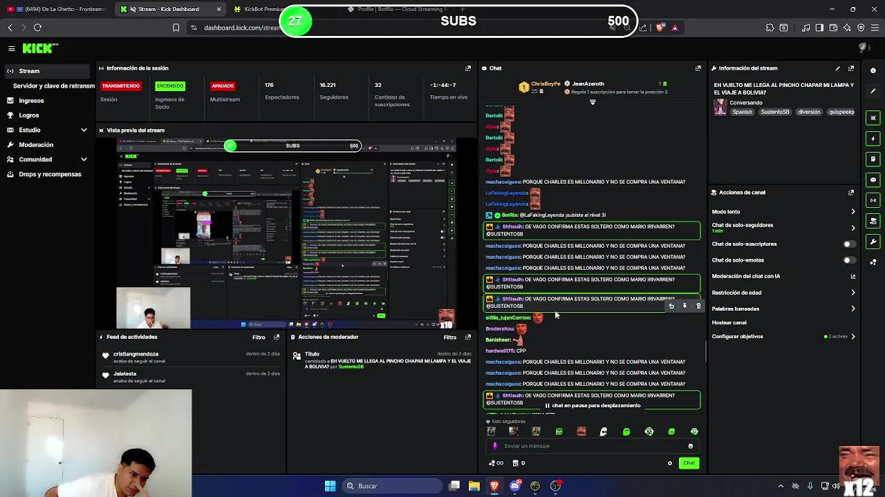Click the taskbar Buscar search box
This screenshot has height=497, width=885.
pyautogui.click(x=391, y=486)
